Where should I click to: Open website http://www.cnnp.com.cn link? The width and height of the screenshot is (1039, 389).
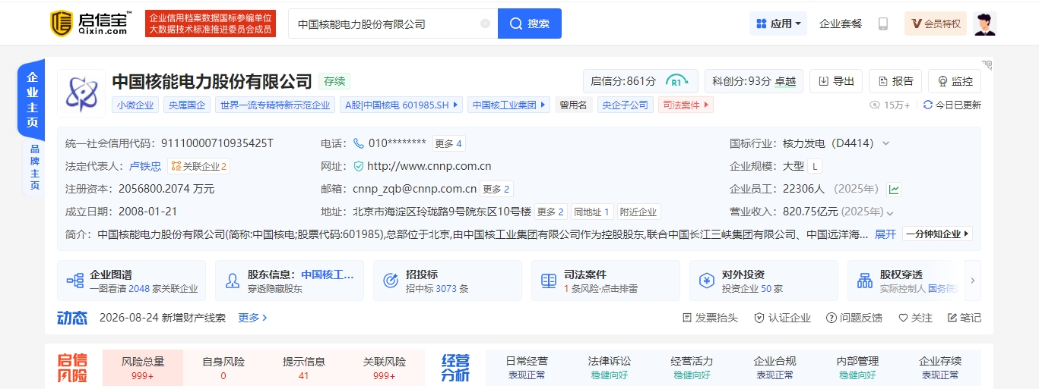pyautogui.click(x=429, y=166)
